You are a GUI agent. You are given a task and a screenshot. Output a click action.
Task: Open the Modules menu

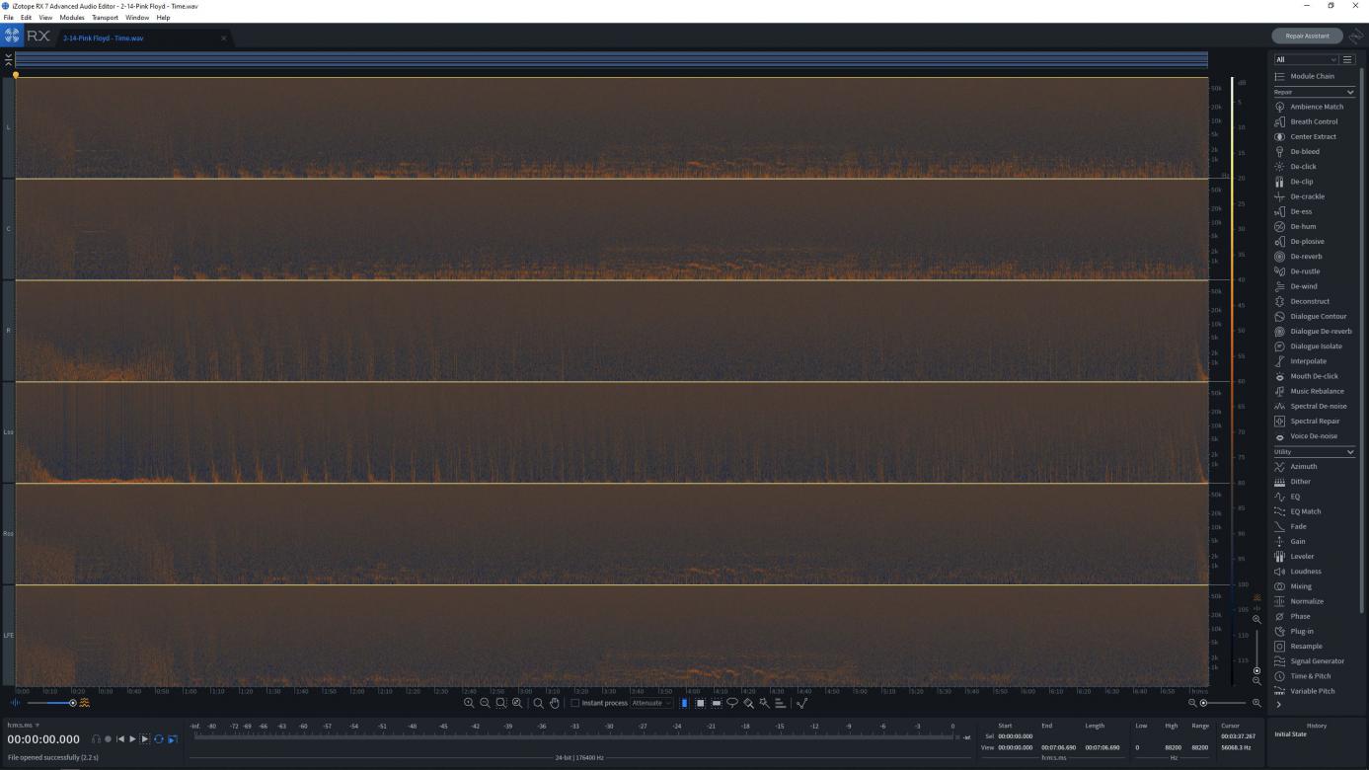pos(72,18)
